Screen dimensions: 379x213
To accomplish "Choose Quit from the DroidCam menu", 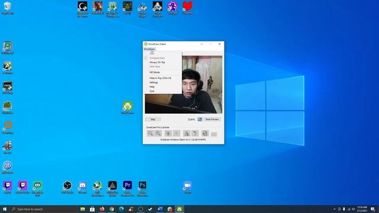I will [152, 91].
